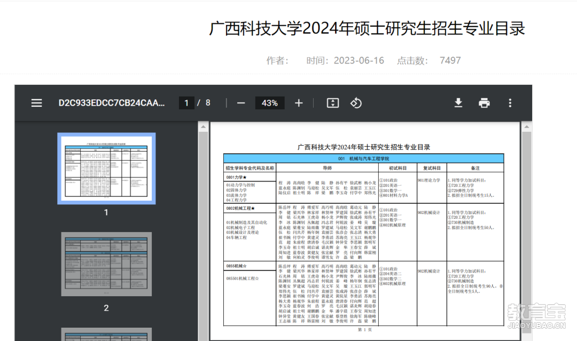Print the PDF document
577x341 pixels.
pos(484,103)
